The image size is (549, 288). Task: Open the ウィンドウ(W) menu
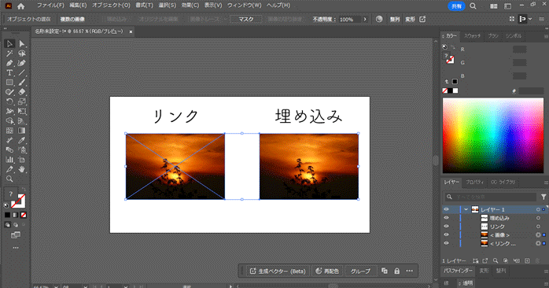click(x=245, y=6)
